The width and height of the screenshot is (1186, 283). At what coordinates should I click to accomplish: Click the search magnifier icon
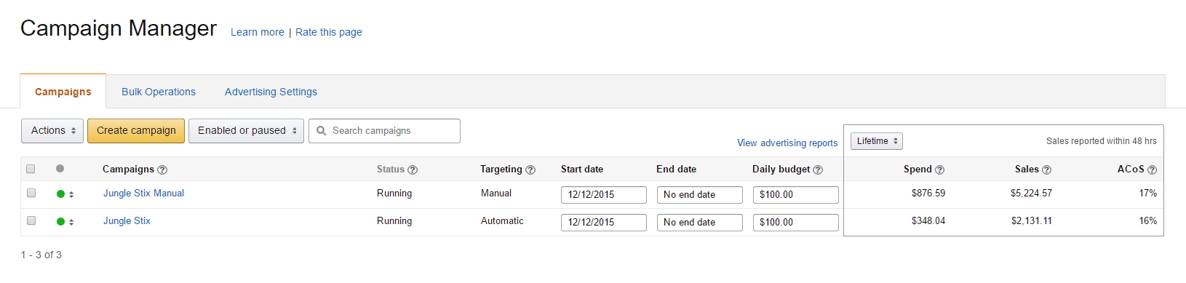coord(321,131)
